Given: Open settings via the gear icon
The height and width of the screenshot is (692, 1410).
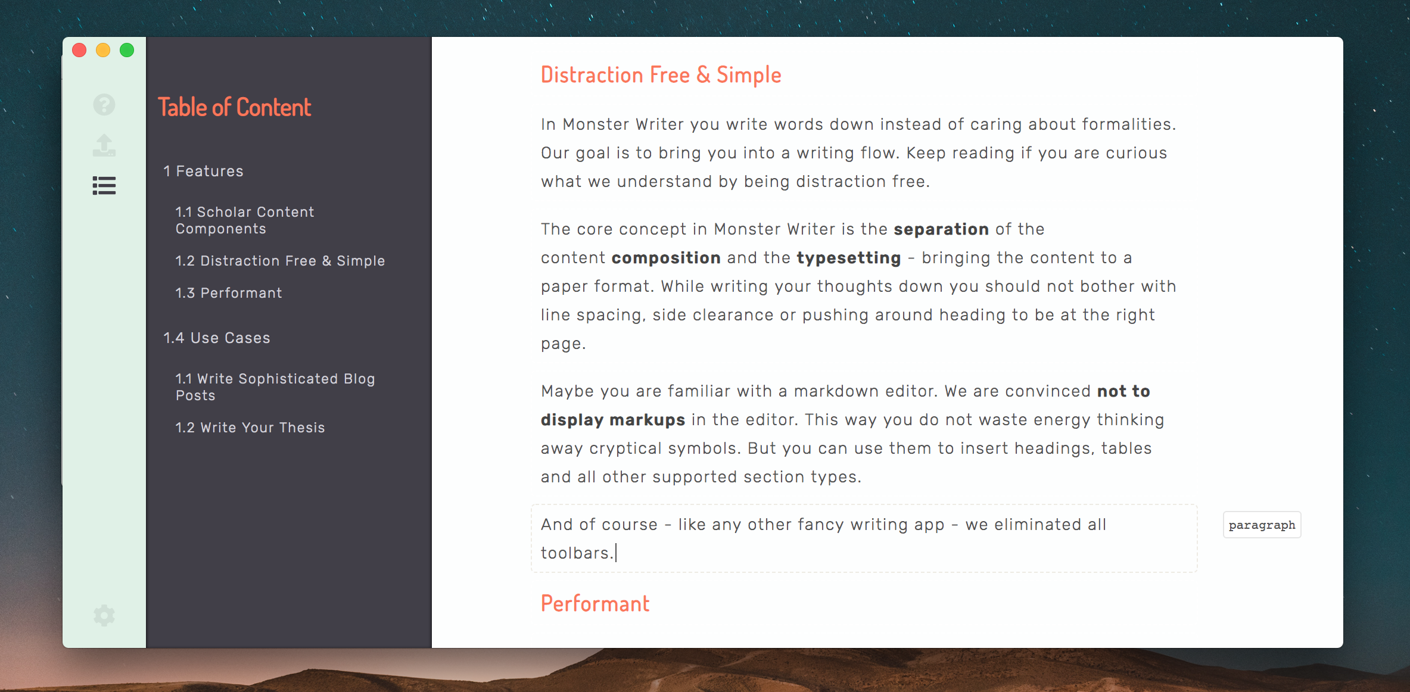Looking at the screenshot, I should pyautogui.click(x=104, y=615).
